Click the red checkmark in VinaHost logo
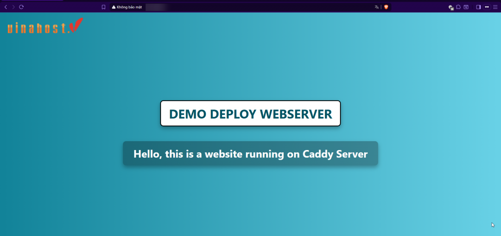Image resolution: width=501 pixels, height=236 pixels. (x=76, y=25)
